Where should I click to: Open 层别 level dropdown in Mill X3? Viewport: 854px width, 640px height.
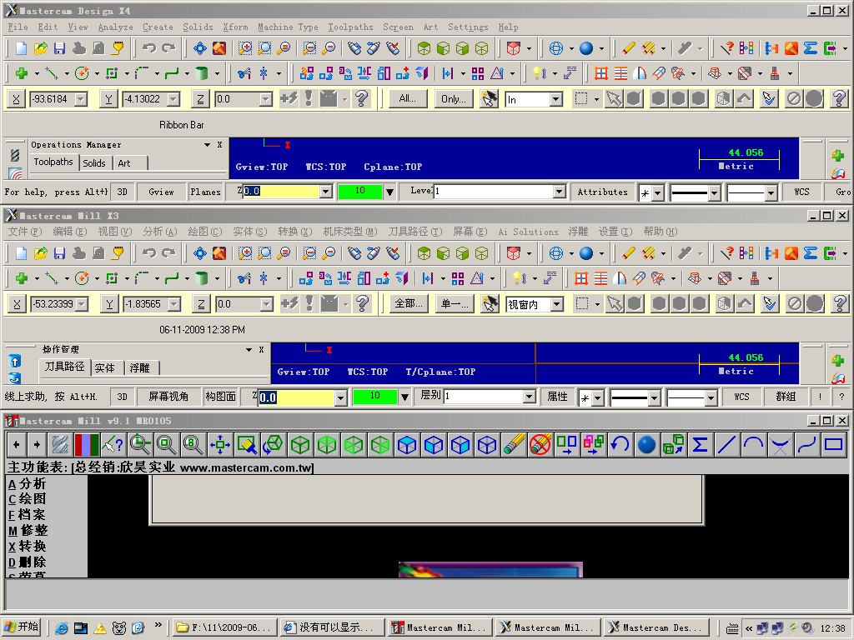click(x=529, y=396)
